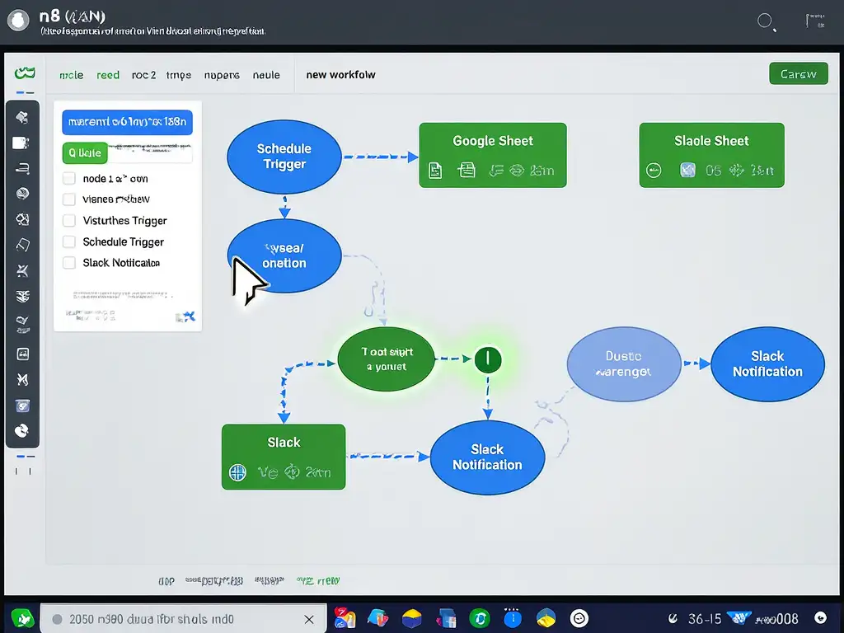Click the small green circle output node

(488, 359)
